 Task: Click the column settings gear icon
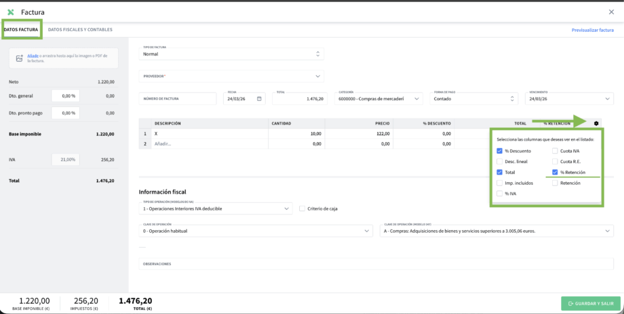pos(596,123)
